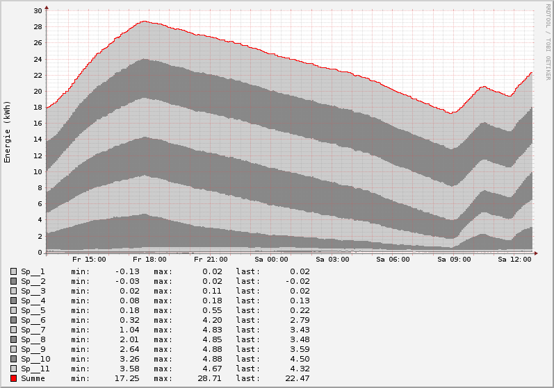Click the red Summe legend swatch
Screen dimensions: 554x388
(x=13, y=378)
